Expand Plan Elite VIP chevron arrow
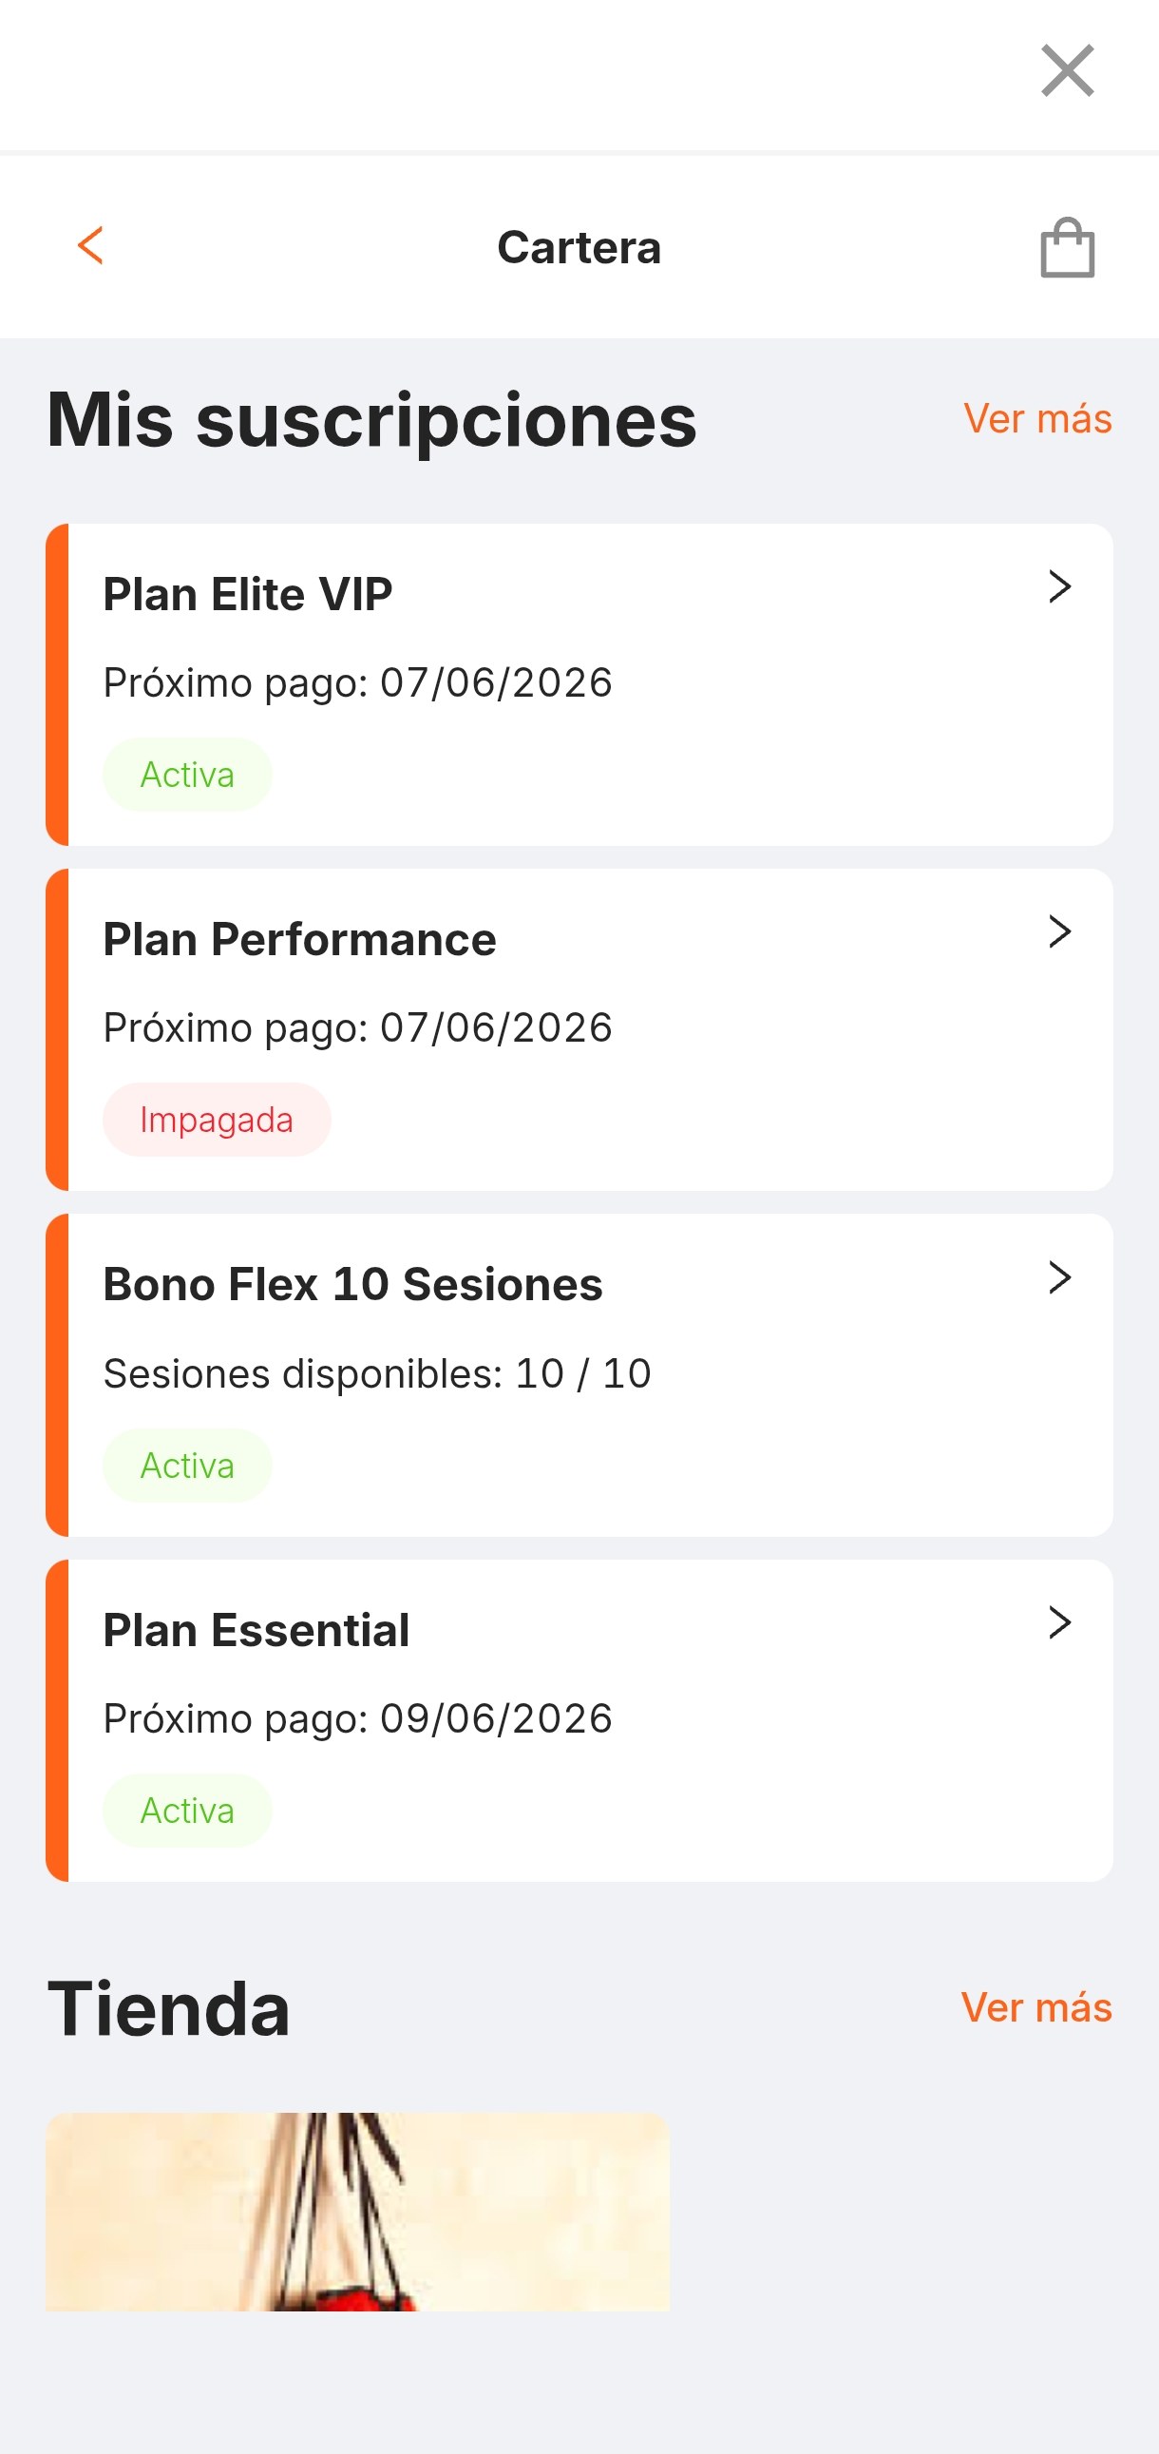The width and height of the screenshot is (1159, 2454). (x=1060, y=586)
